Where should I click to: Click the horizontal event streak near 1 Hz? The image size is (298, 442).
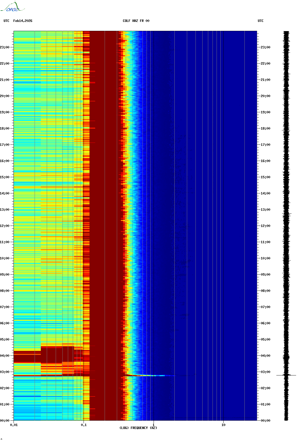[151, 375]
